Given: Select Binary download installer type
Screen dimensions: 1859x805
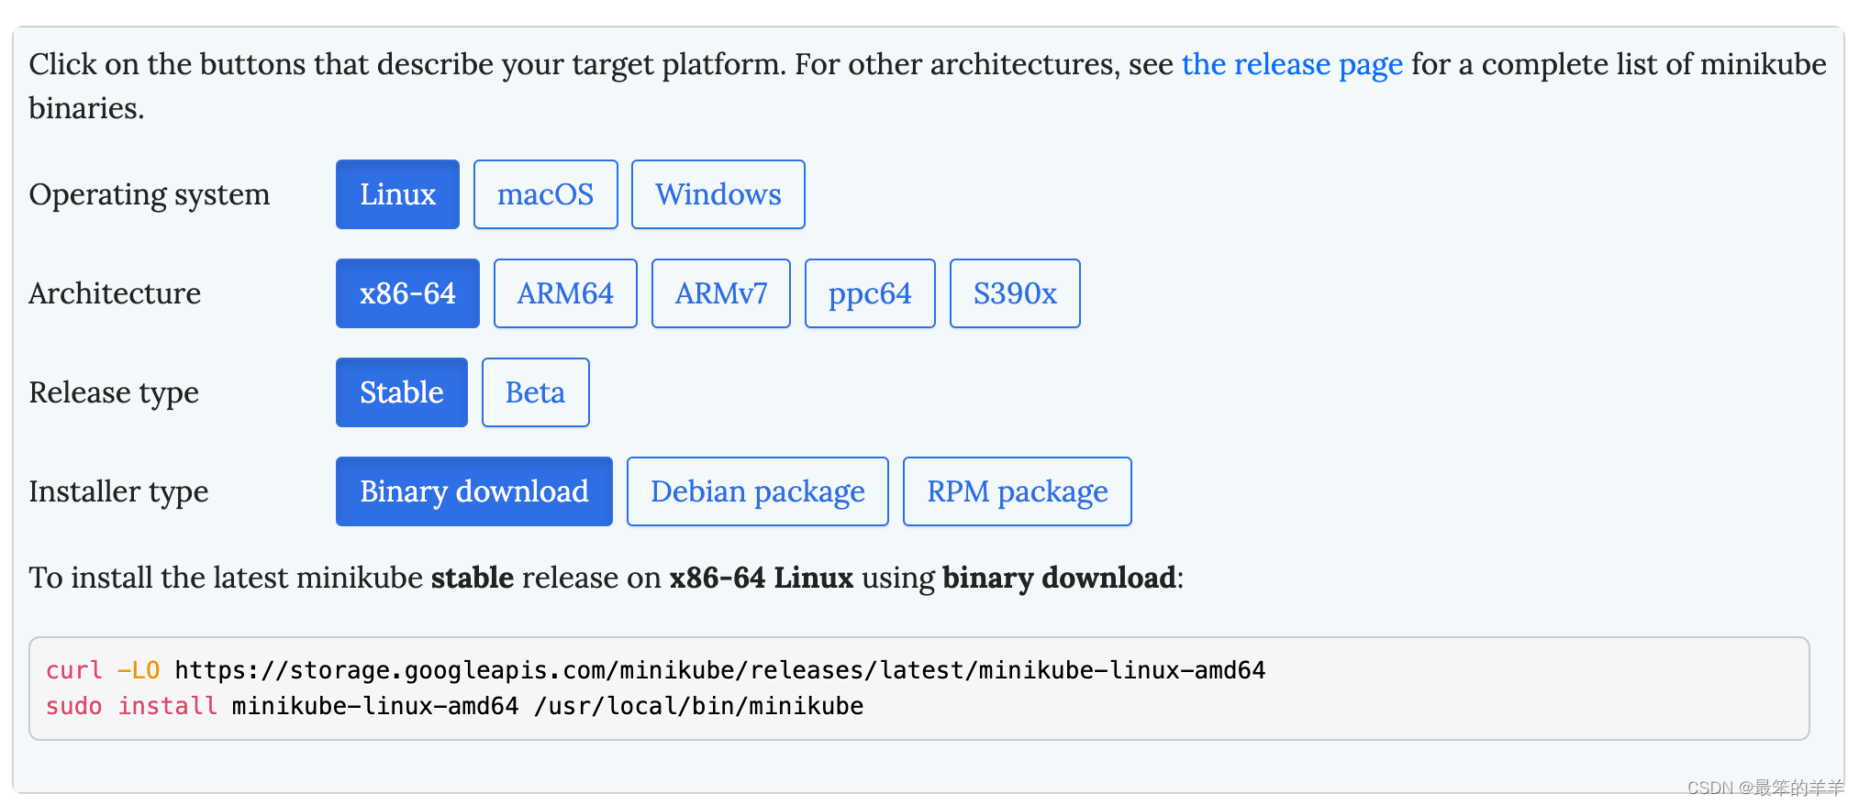Looking at the screenshot, I should [x=474, y=491].
